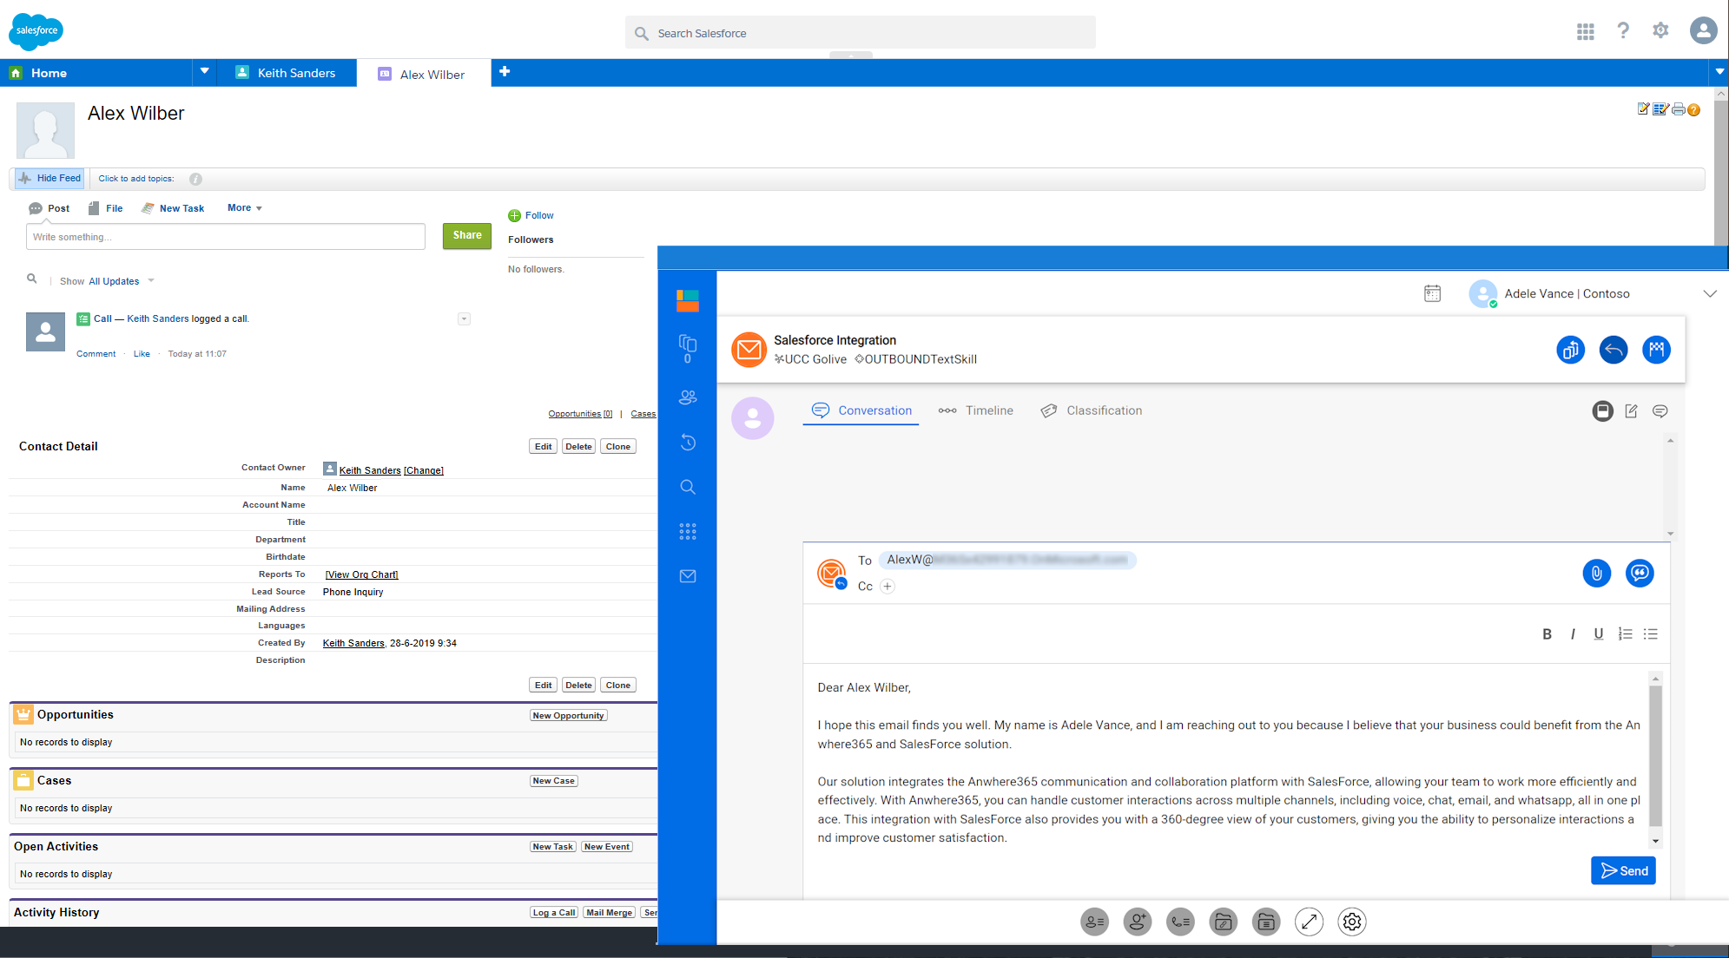
Task: Click the search icon in blue sidebar
Action: [x=687, y=487]
